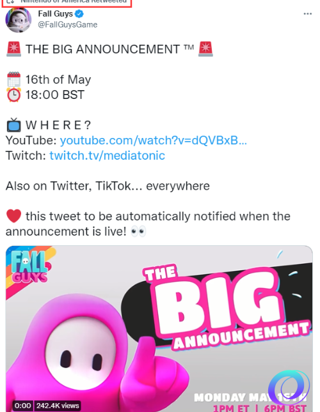The image size is (320, 412).
Task: Click the left red siren emoji
Action: click(x=13, y=49)
